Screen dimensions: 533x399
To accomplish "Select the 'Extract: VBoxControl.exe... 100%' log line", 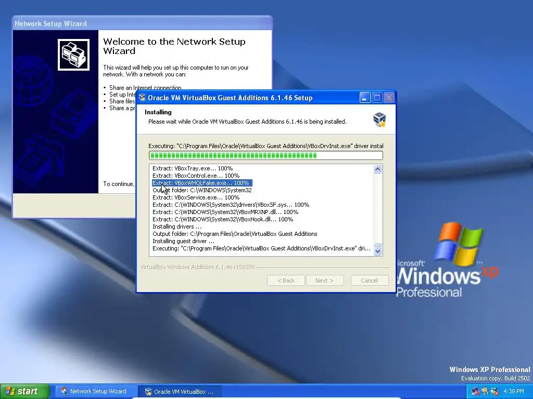I will coord(196,176).
